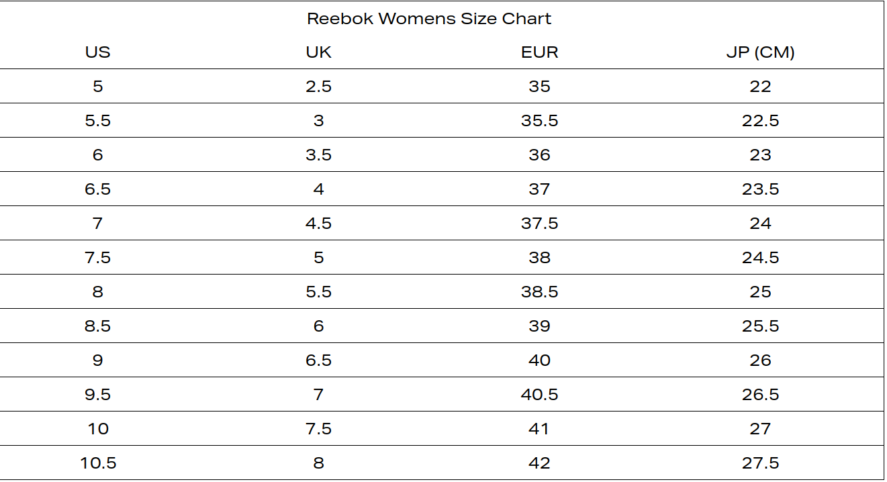This screenshot has width=887, height=482.
Task: Click US size 6.5 cell
Action: 98,189
